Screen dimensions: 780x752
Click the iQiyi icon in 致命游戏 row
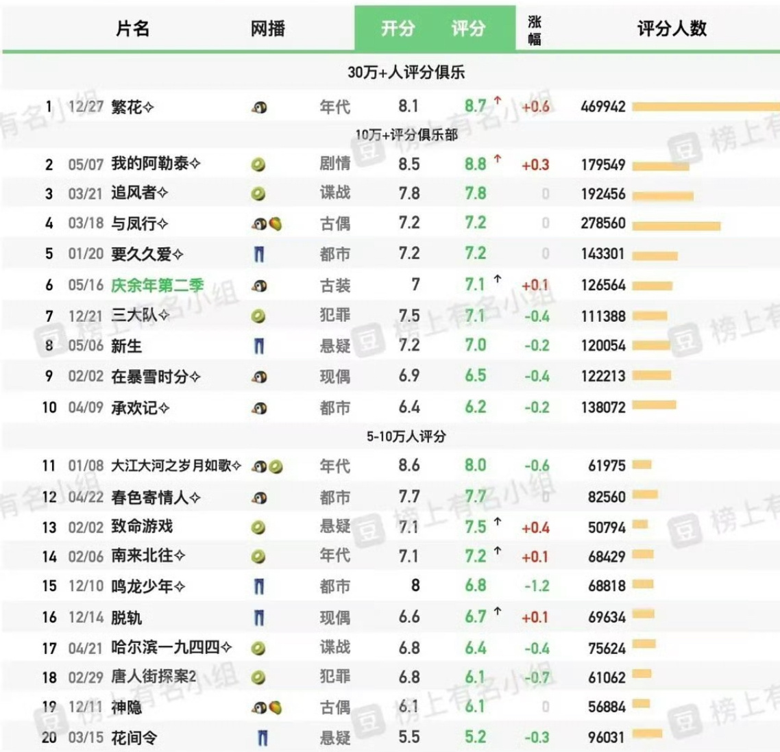tap(258, 527)
